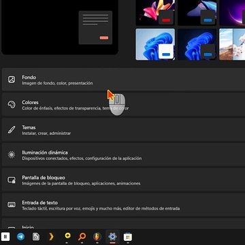The width and height of the screenshot is (245, 245).
Task: Open Entrada de texto settings
Action: (123, 205)
